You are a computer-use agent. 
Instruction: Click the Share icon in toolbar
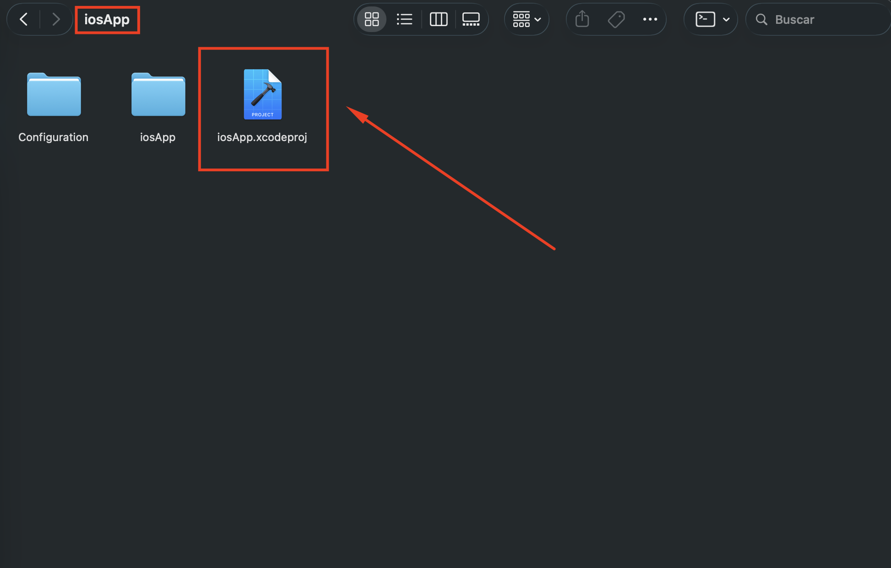[x=582, y=19]
